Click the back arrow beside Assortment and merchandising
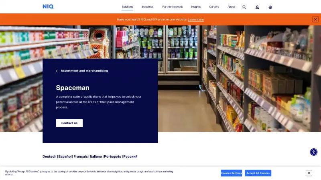 57,71
